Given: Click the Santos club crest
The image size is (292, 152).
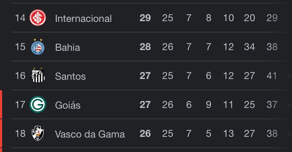Looking at the screenshot, I should [x=37, y=75].
